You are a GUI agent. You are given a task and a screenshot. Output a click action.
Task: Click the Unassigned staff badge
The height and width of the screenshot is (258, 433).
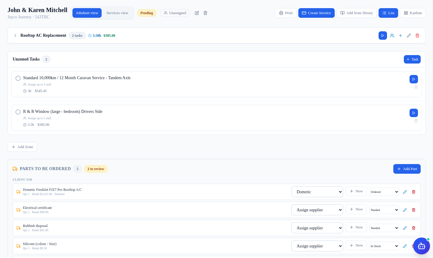[x=175, y=13]
